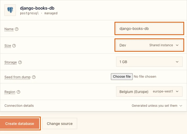187x134 pixels.
Task: Open help icon next to Region
Action: tap(18, 92)
